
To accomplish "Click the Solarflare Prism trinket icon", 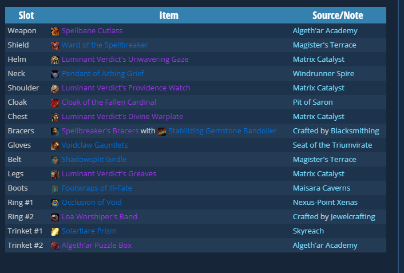I will coord(54,231).
